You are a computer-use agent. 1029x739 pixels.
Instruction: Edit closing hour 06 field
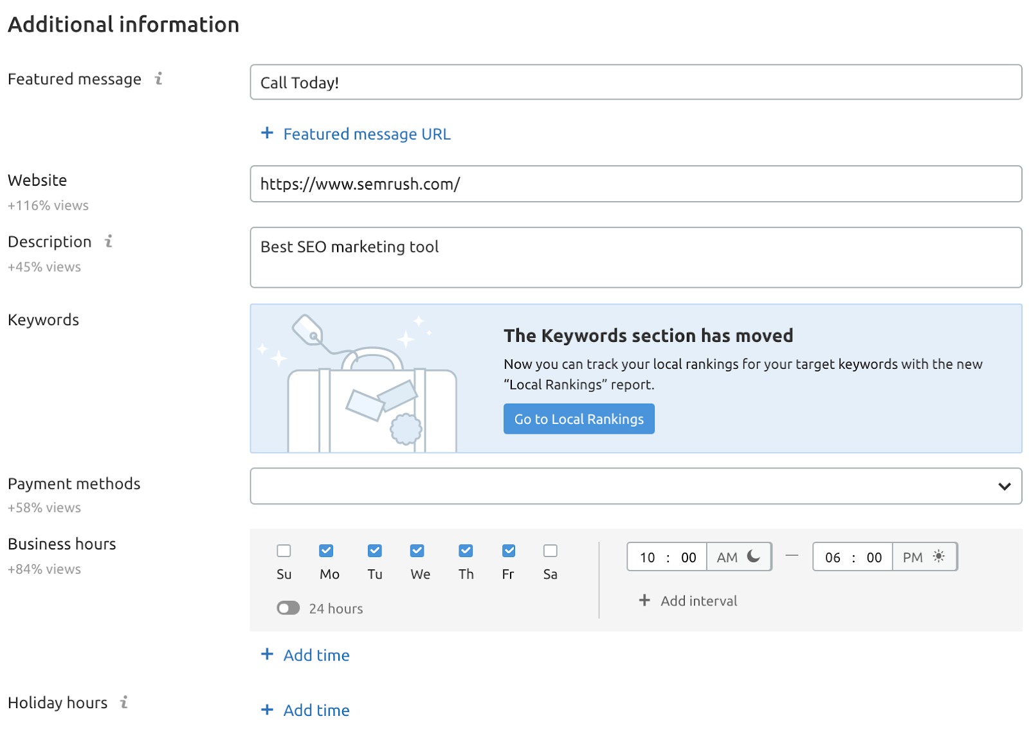(x=833, y=557)
